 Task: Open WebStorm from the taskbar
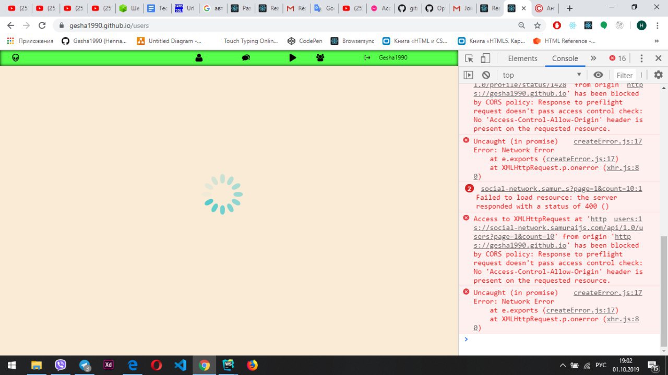click(229, 365)
